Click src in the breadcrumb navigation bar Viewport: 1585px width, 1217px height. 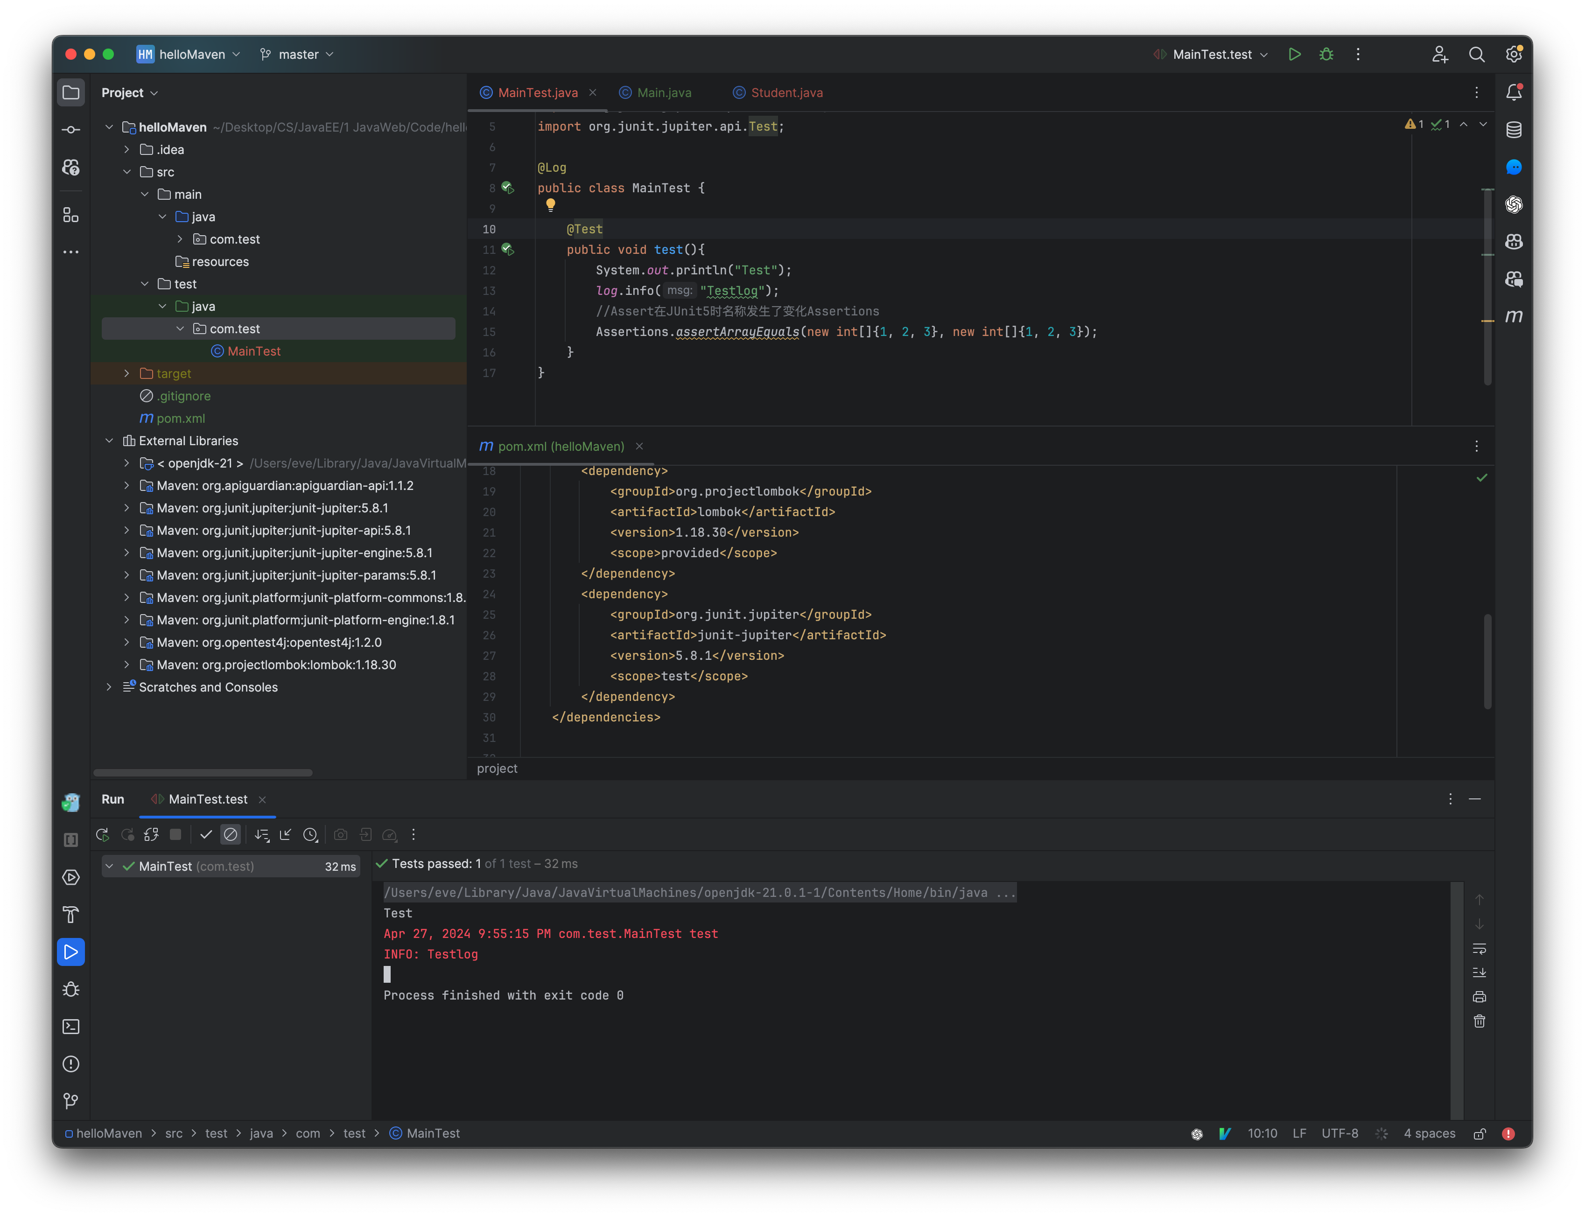coord(174,1133)
